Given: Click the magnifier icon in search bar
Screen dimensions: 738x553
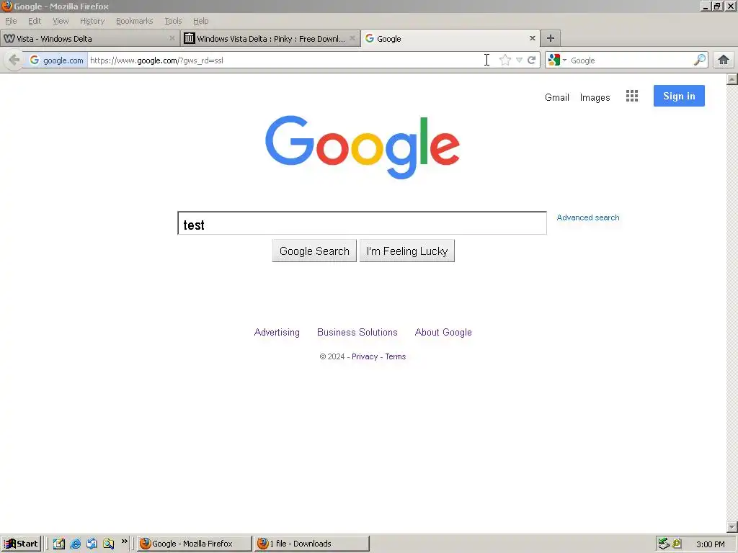Looking at the screenshot, I should (700, 60).
